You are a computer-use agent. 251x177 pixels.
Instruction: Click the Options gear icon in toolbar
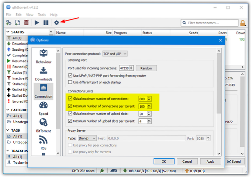pyautogui.click(x=56, y=23)
